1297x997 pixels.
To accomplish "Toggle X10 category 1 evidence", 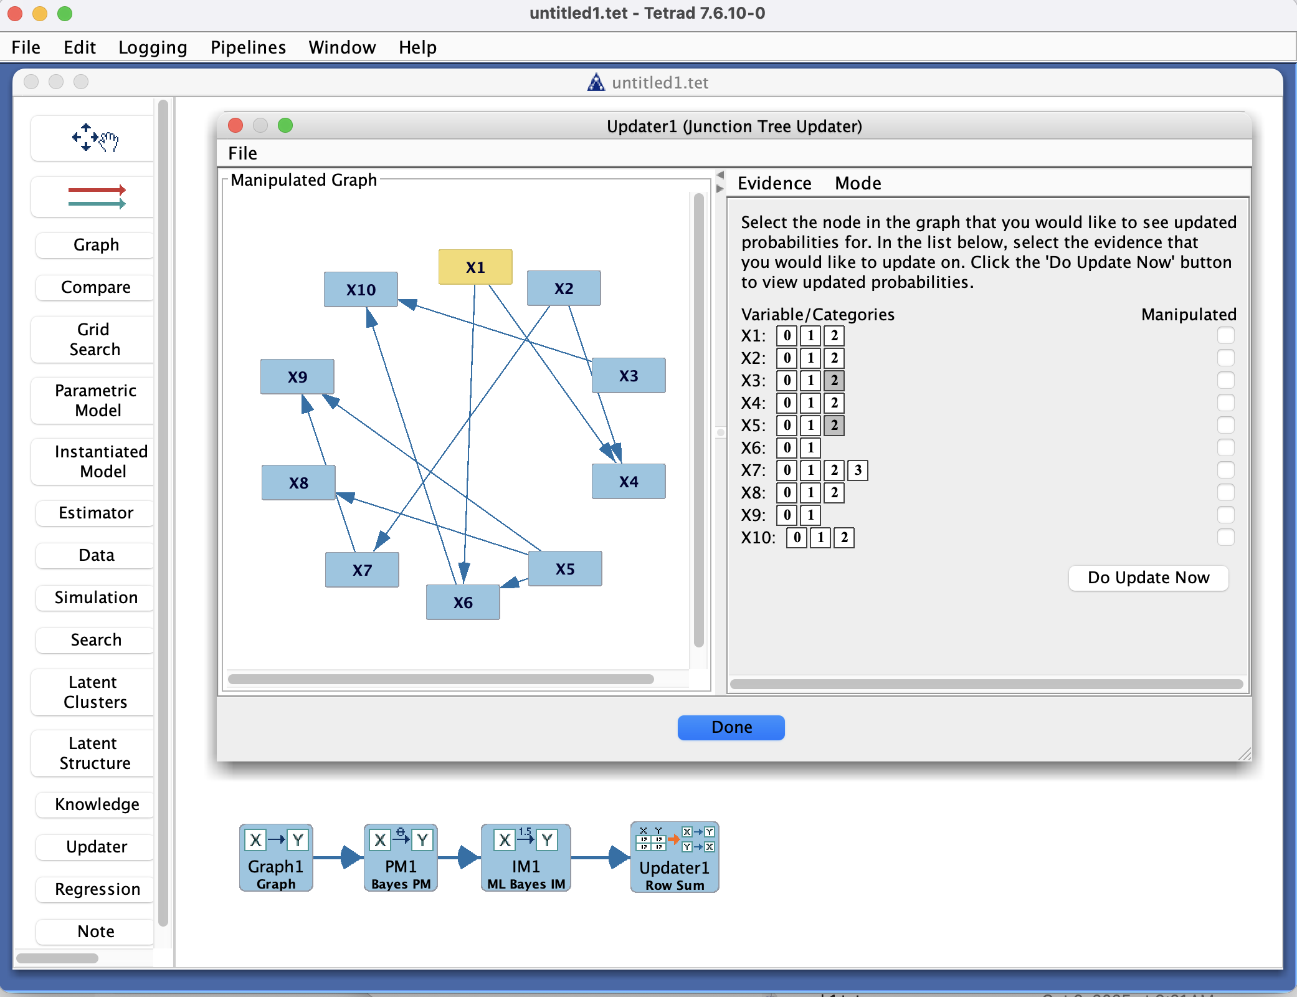I will click(820, 537).
